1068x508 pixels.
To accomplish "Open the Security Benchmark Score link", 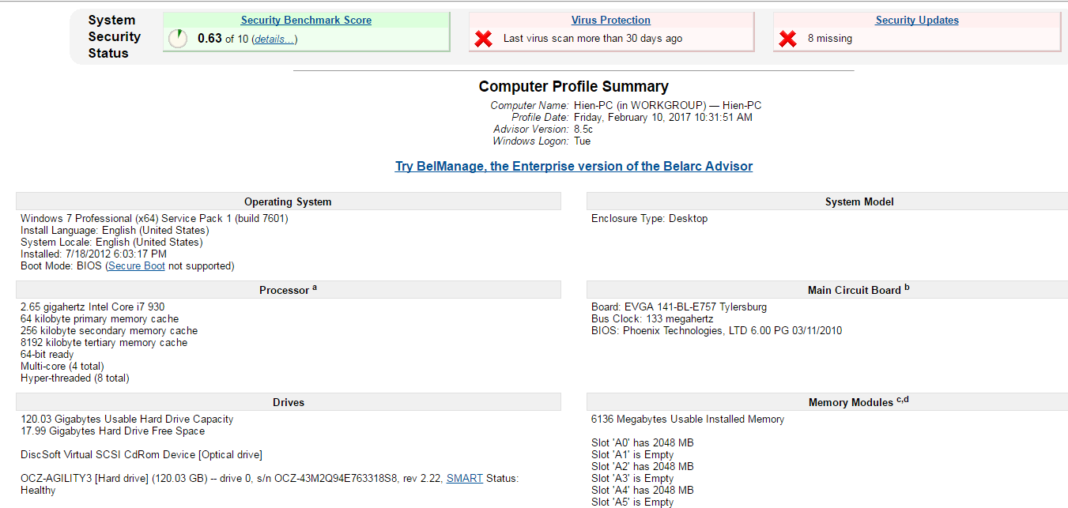I will tap(306, 20).
